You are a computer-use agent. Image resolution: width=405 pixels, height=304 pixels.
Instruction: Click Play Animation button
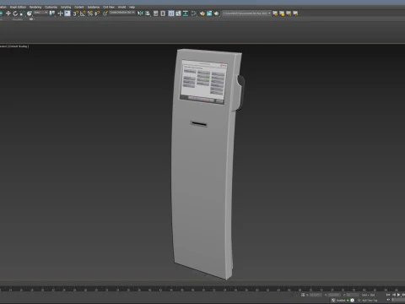pos(399,295)
